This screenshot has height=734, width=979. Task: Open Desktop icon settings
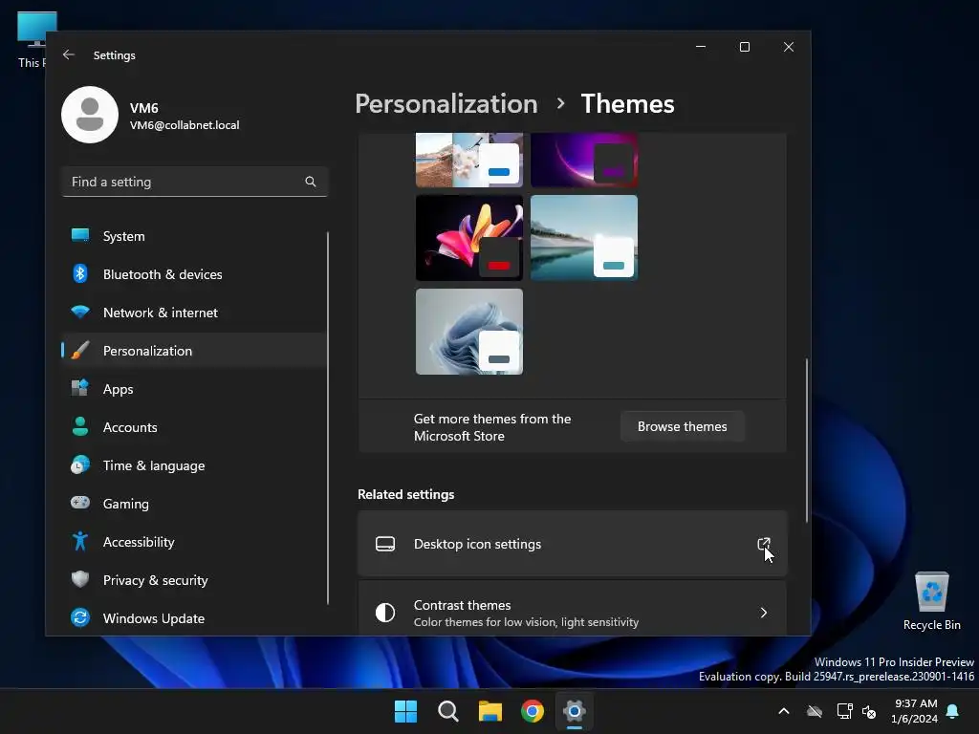572,544
